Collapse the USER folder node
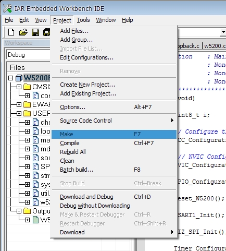Screen dimensions: 226x251 [19, 114]
